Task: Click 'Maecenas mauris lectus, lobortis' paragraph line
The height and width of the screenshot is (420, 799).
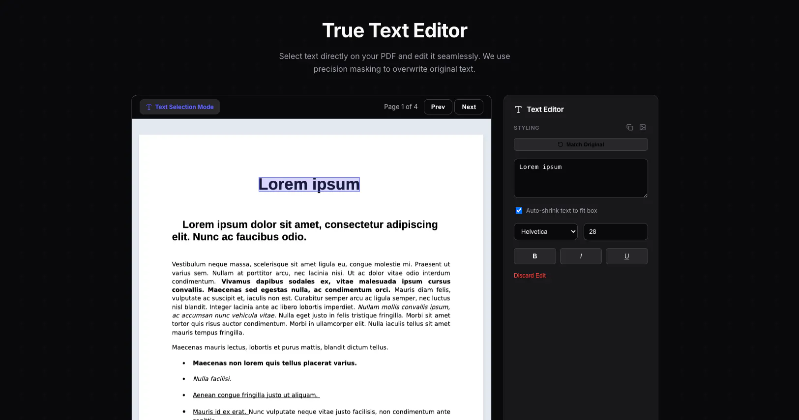Action: click(280, 348)
